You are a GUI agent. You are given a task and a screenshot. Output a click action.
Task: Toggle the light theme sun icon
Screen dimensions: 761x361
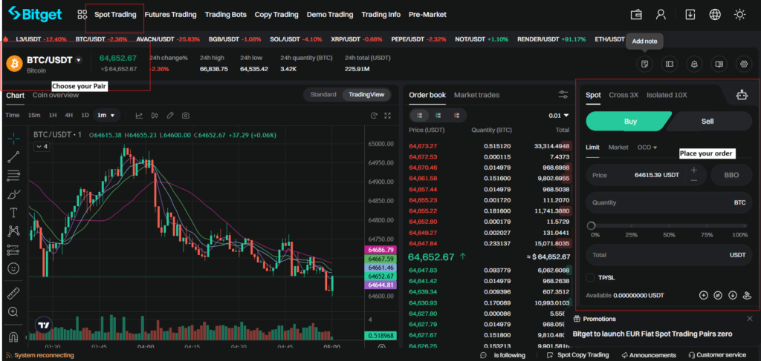(x=739, y=15)
